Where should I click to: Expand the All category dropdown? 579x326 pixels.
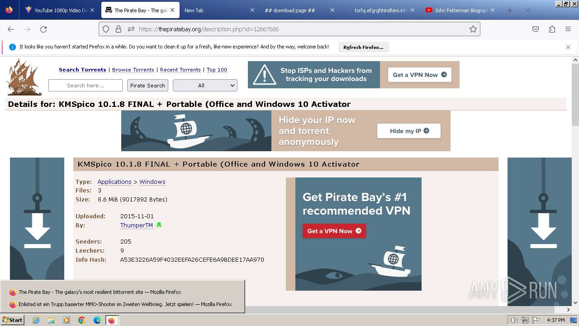(x=205, y=86)
